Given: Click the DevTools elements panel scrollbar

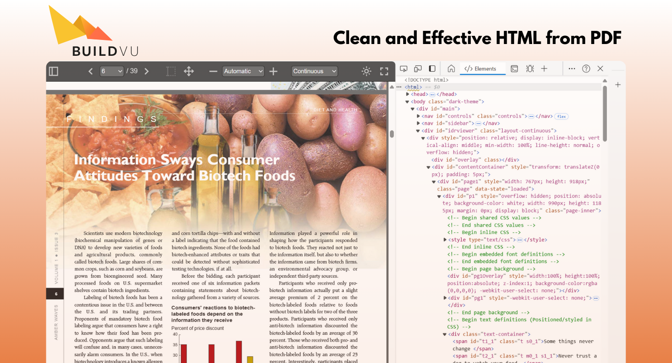Looking at the screenshot, I should (x=605, y=109).
